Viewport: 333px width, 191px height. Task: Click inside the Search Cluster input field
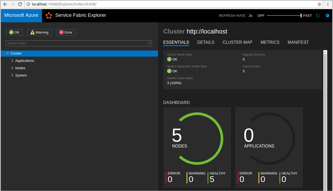click(x=73, y=43)
